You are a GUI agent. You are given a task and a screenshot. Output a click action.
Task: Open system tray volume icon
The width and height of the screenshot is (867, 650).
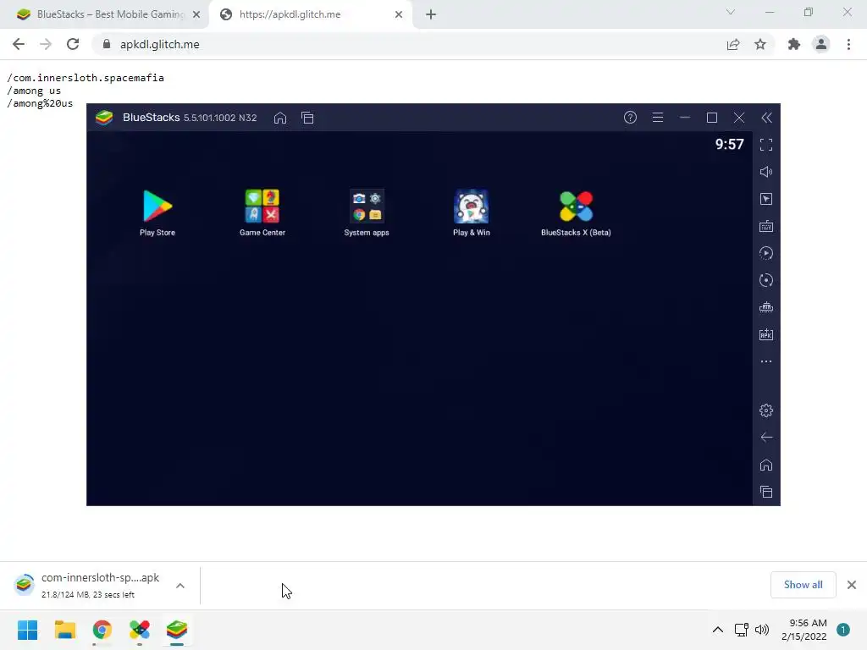coord(762,630)
